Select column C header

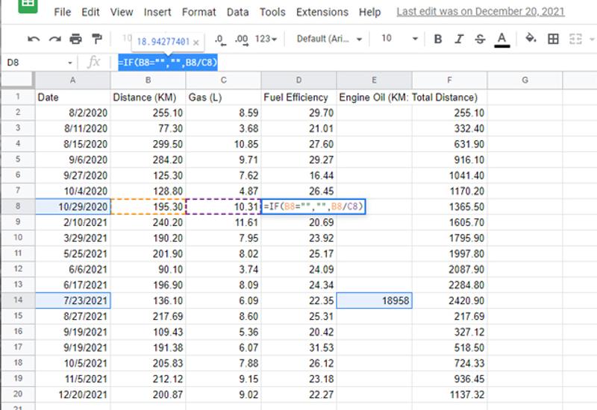(223, 81)
